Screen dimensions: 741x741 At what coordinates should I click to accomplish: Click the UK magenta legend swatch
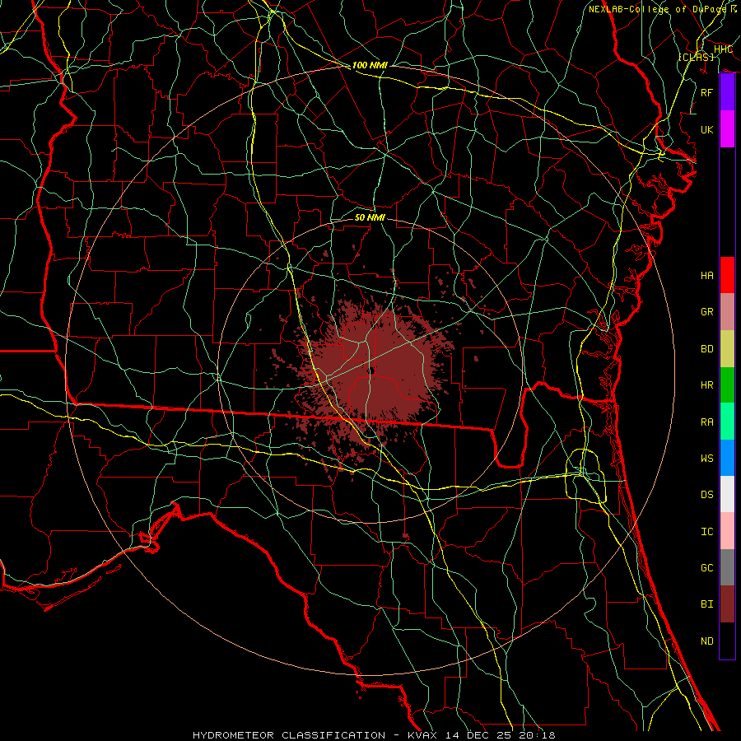coord(727,129)
